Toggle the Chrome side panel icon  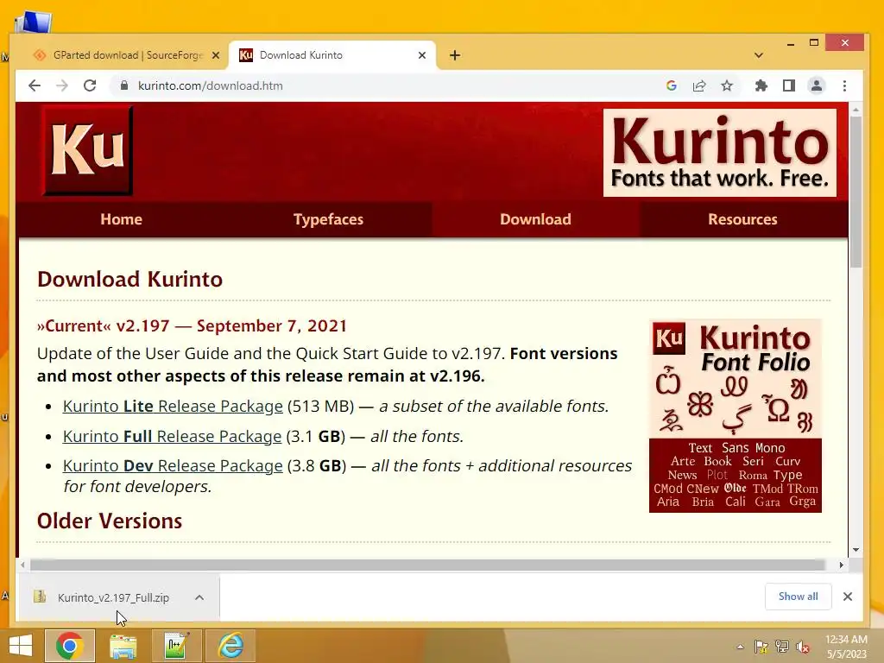pyautogui.click(x=789, y=85)
